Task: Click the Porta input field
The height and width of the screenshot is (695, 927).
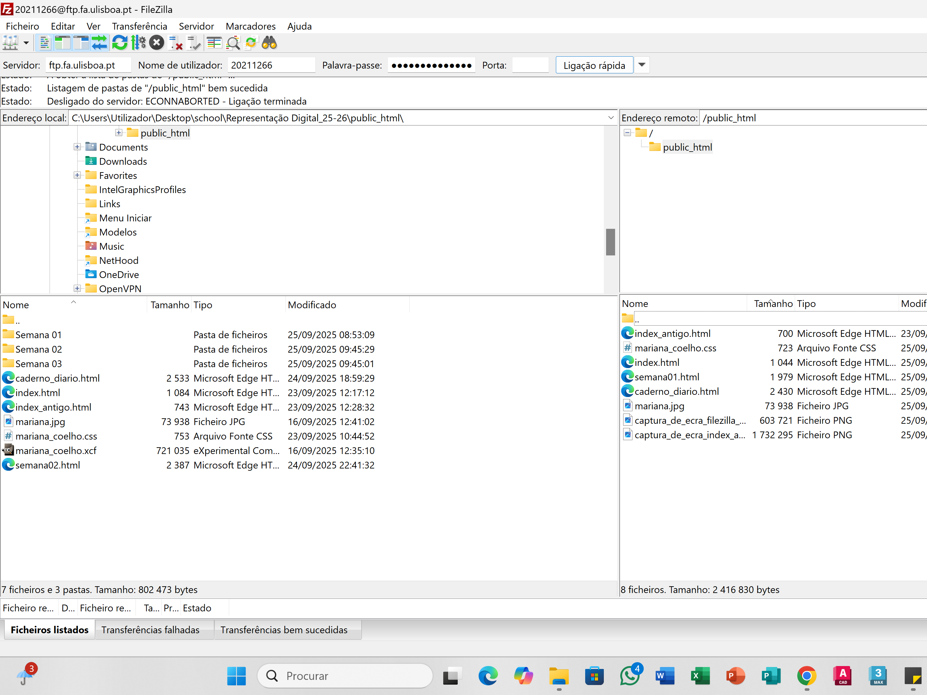Action: (530, 65)
